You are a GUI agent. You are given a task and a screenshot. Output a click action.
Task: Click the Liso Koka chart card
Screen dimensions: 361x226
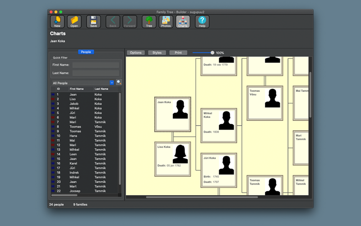point(173,159)
